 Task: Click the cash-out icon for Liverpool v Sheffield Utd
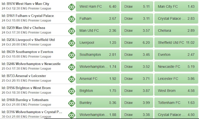(72, 43)
